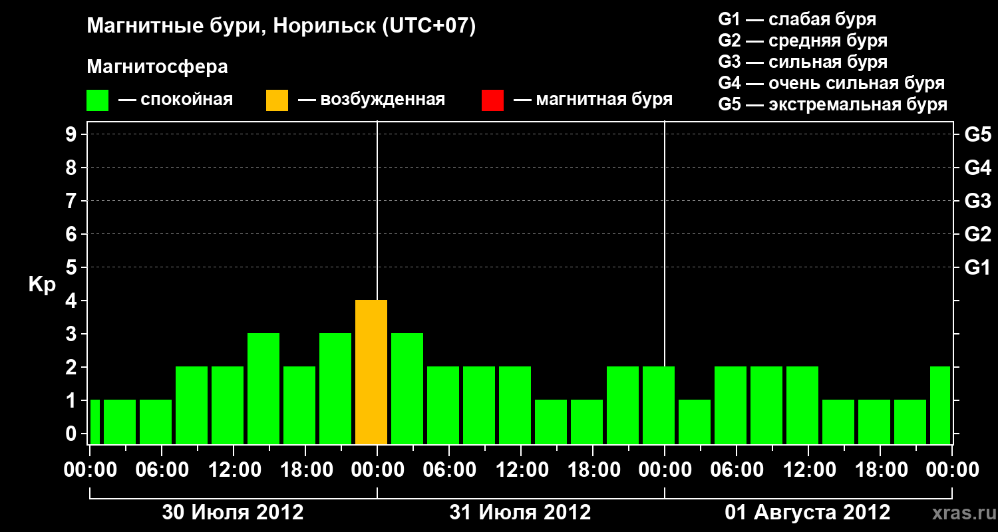Click the 18:00 tick label above 30 Июля

pyautogui.click(x=305, y=469)
